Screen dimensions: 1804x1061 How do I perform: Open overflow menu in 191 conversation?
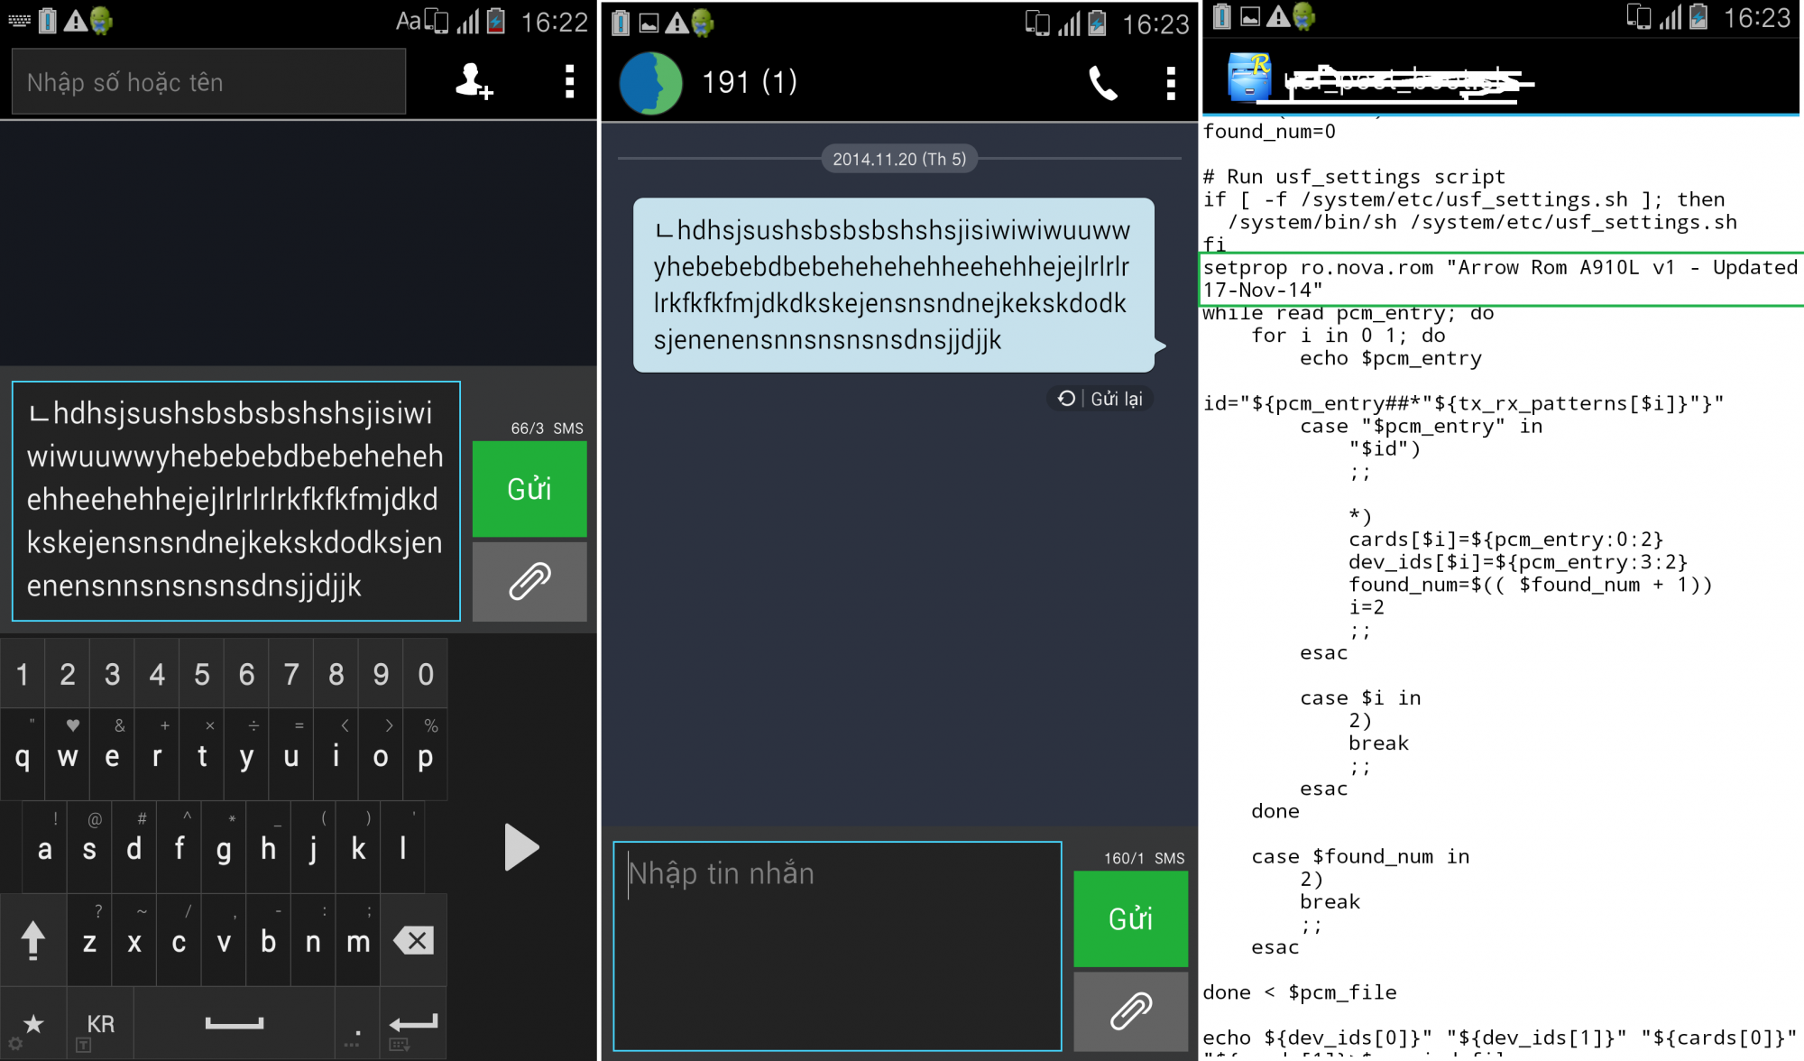(x=1171, y=83)
